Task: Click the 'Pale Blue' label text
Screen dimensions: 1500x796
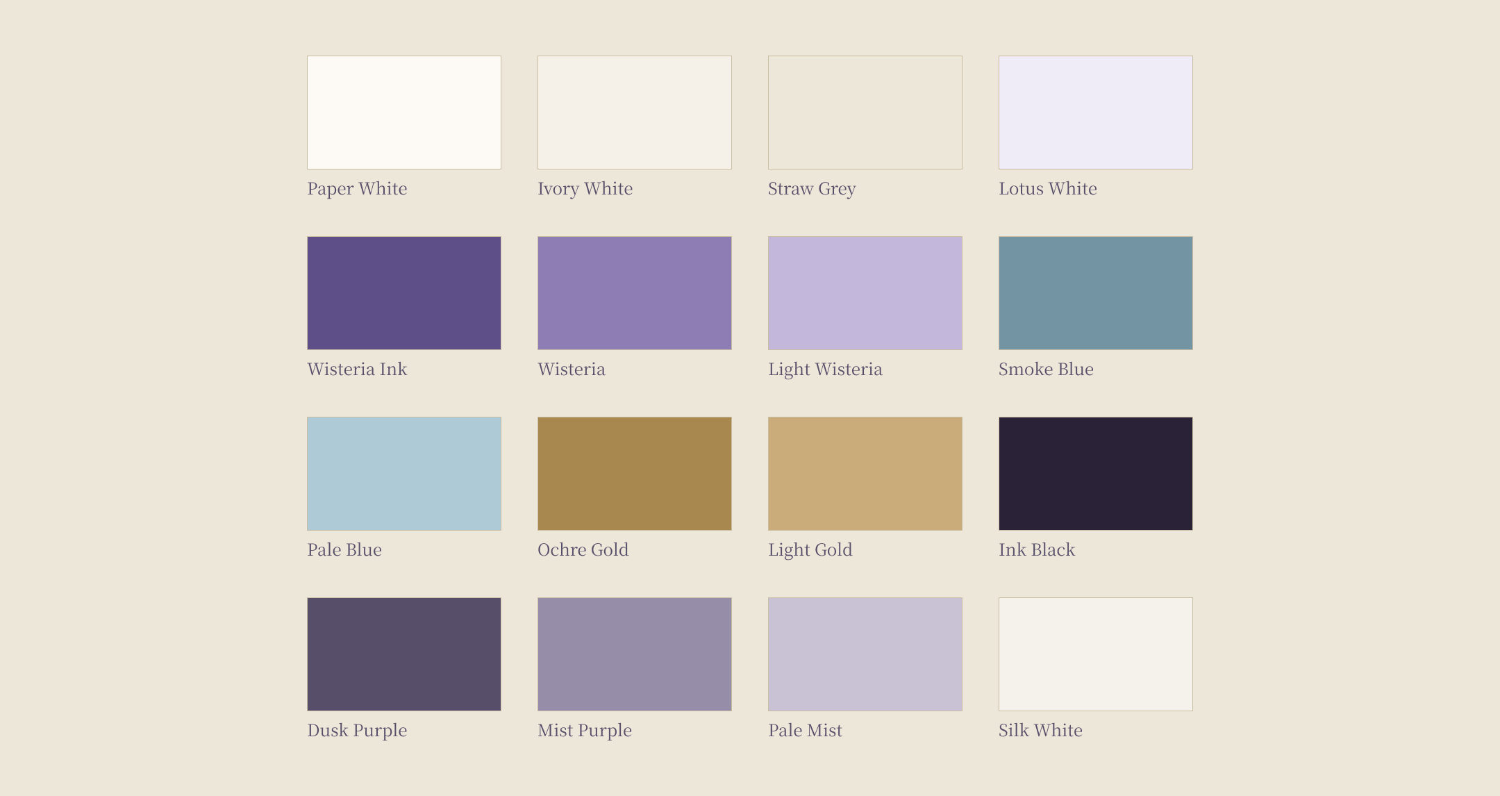Action: tap(344, 550)
